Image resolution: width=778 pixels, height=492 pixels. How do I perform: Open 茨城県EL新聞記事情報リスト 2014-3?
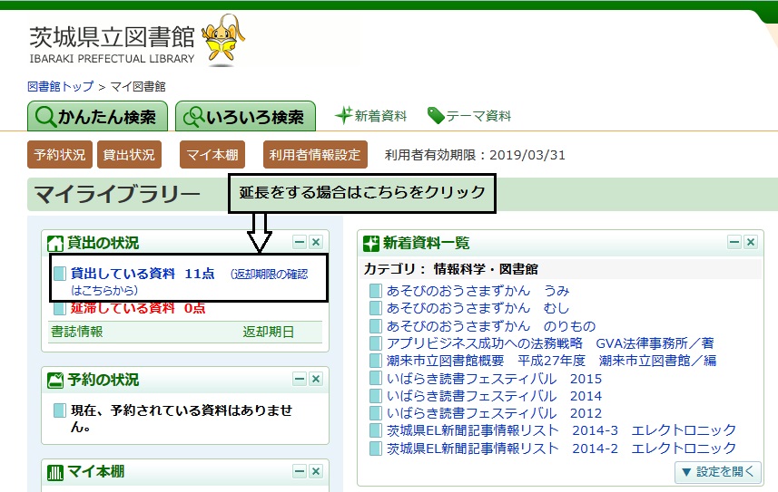click(561, 430)
